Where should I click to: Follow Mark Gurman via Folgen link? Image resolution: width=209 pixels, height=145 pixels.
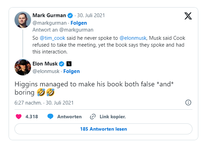pos(79,23)
